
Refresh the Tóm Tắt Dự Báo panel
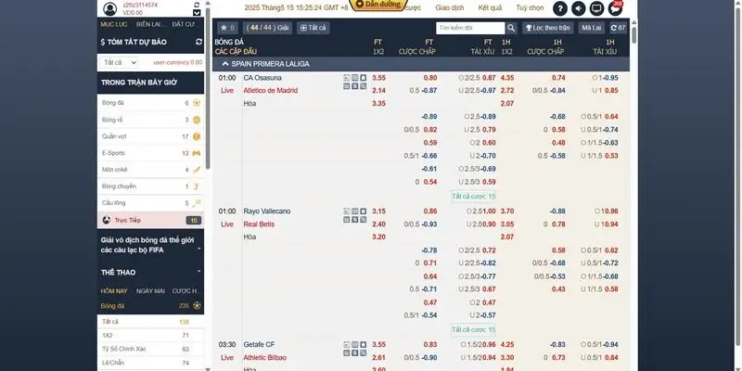(x=198, y=43)
